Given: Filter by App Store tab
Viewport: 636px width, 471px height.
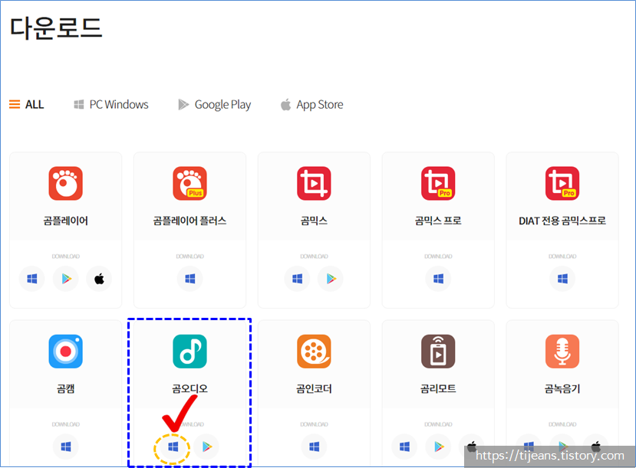Looking at the screenshot, I should tap(311, 104).
